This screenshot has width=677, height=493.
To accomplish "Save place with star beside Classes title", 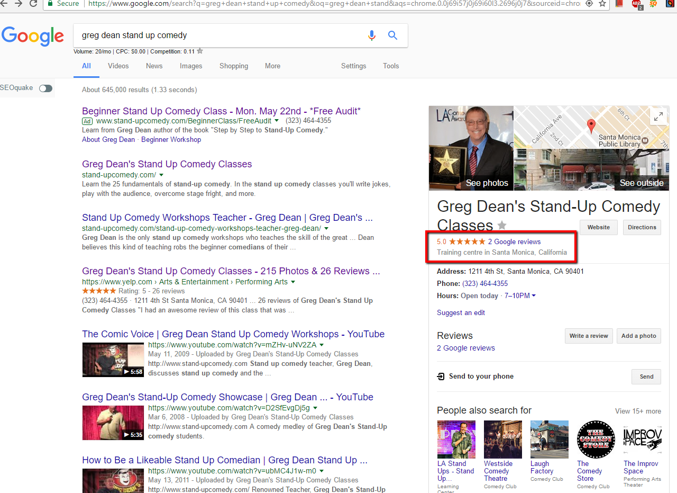I will [502, 225].
